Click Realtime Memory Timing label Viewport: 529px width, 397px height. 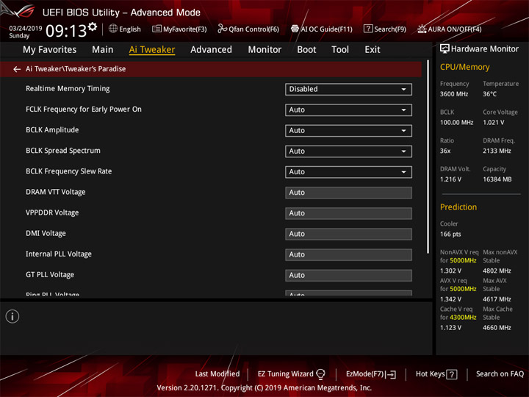68,89
